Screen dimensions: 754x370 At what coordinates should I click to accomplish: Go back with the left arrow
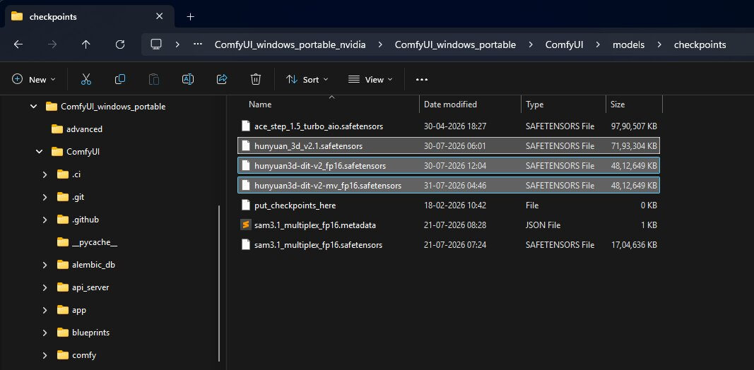pyautogui.click(x=18, y=44)
